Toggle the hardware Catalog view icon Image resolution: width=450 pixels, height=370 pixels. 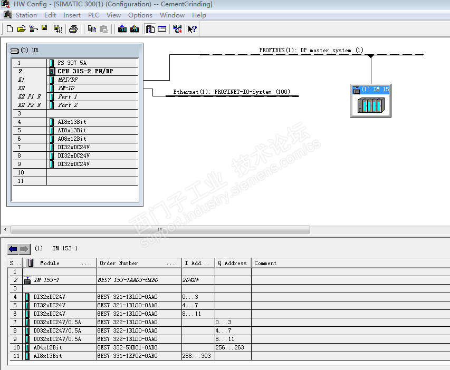(x=150, y=29)
